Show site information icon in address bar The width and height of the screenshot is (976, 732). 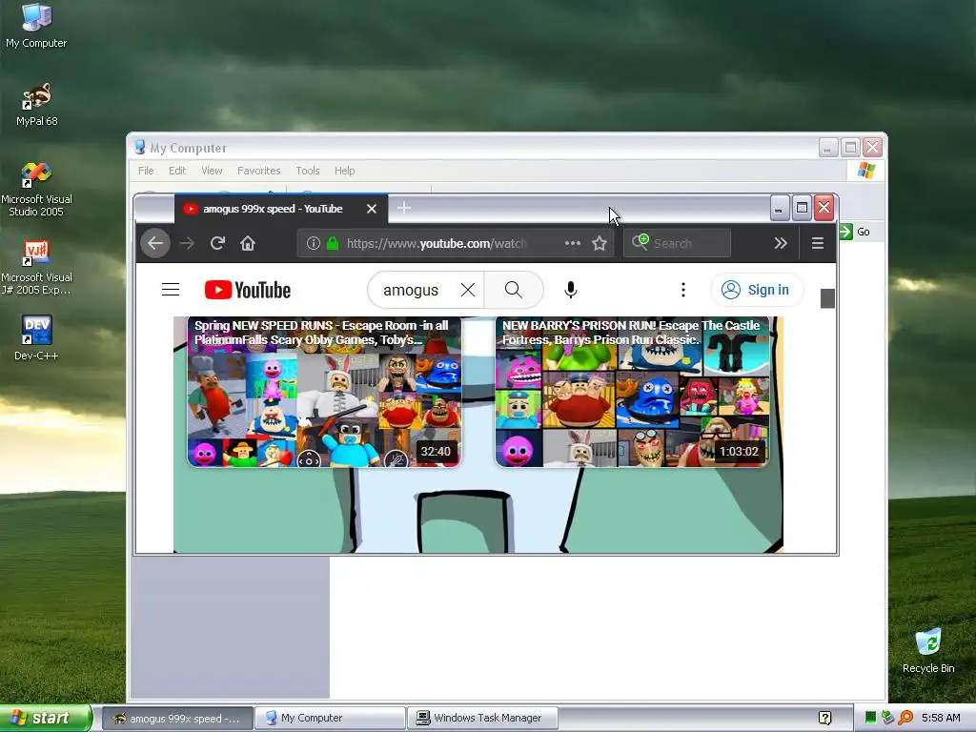coord(313,243)
